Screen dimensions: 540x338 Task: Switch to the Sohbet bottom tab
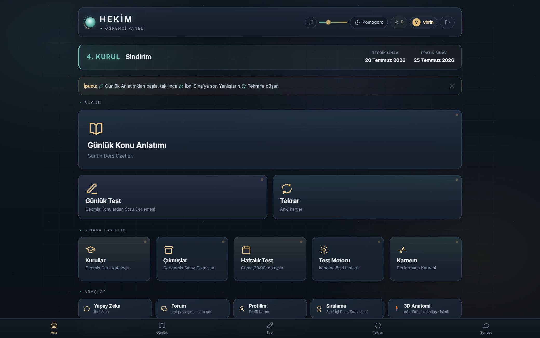tap(486, 328)
